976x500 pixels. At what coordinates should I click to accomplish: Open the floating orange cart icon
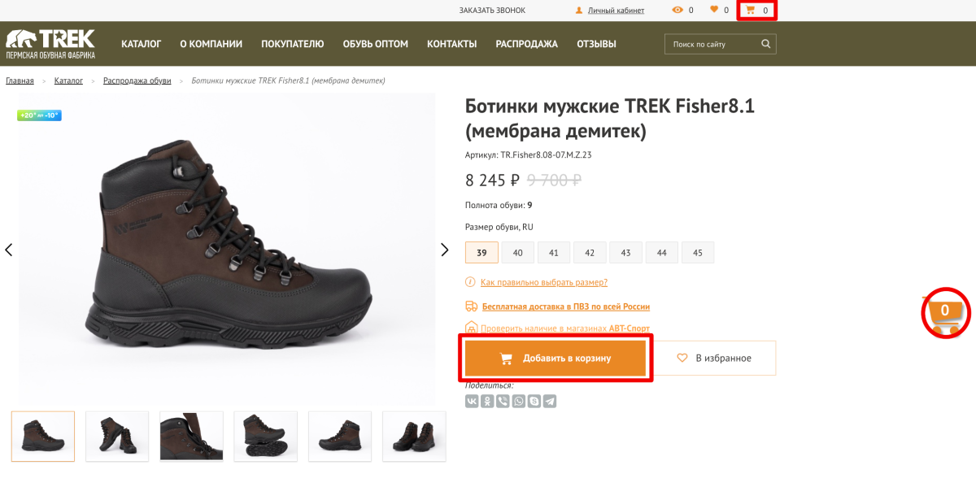coord(946,313)
